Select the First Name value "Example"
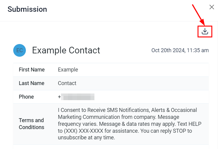The height and width of the screenshot is (149, 218). click(68, 70)
